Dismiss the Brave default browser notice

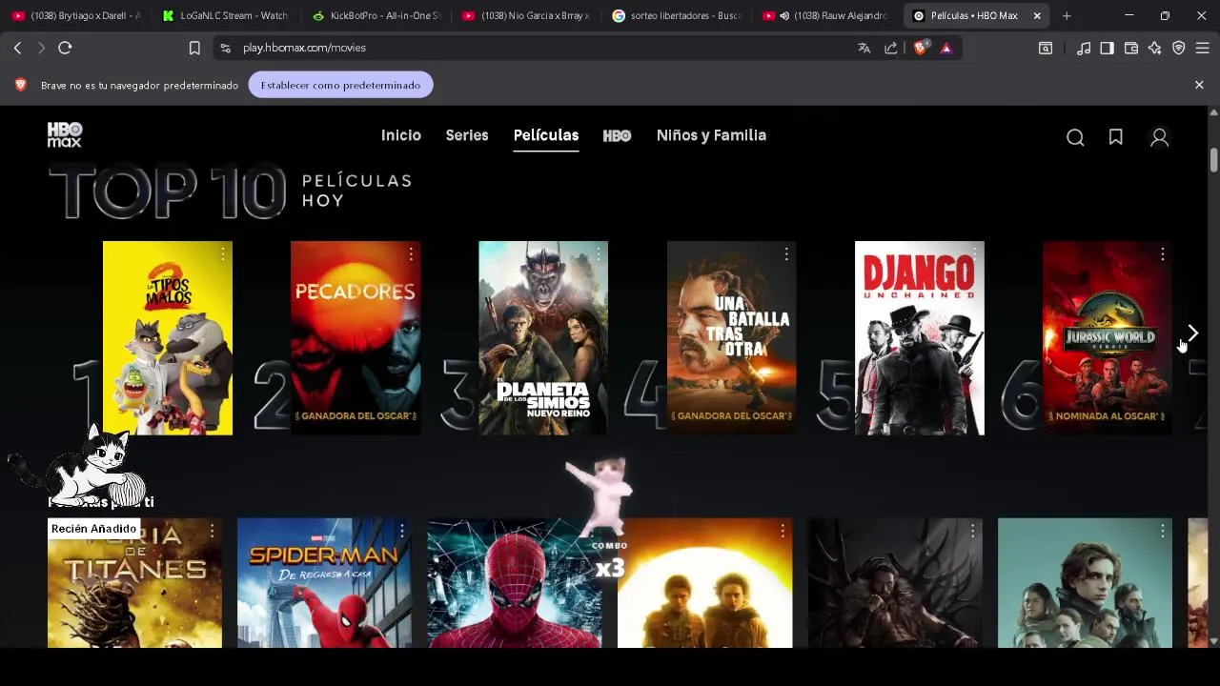(1199, 85)
